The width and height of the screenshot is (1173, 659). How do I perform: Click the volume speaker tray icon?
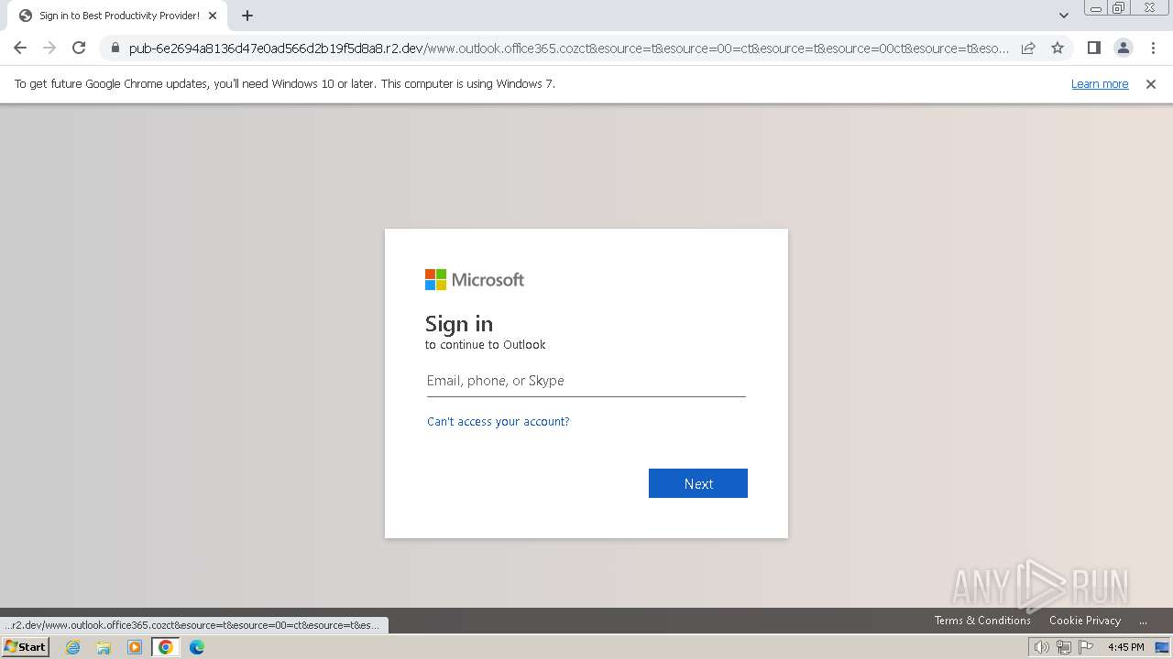coord(1042,647)
